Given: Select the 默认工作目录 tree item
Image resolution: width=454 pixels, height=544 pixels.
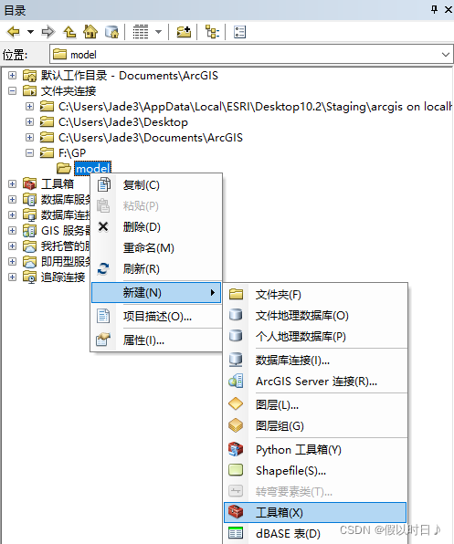Looking at the screenshot, I should [130, 75].
